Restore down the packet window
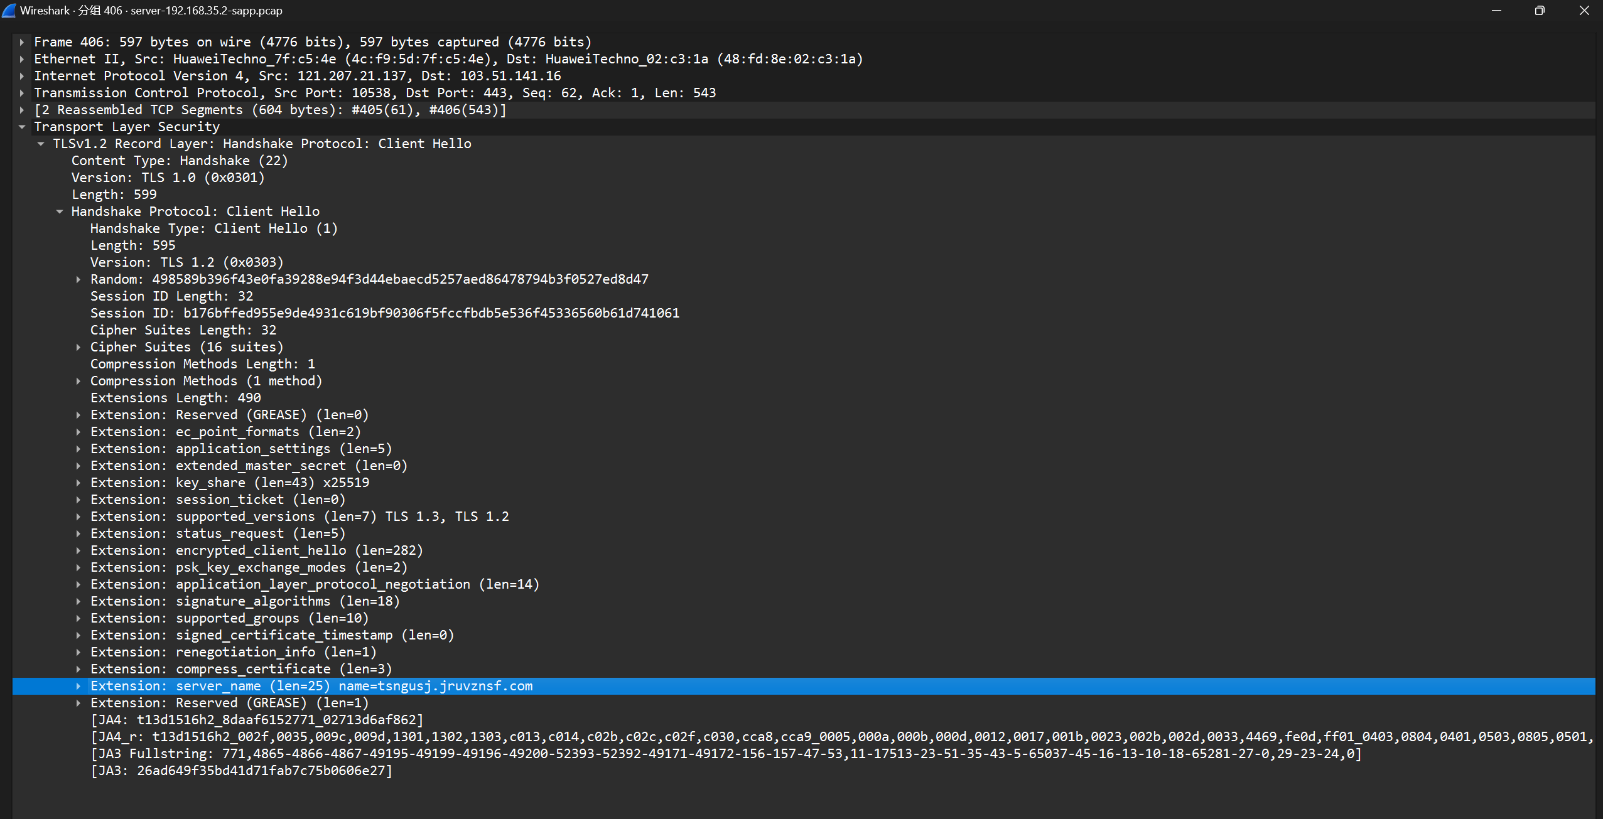1603x819 pixels. (x=1539, y=11)
